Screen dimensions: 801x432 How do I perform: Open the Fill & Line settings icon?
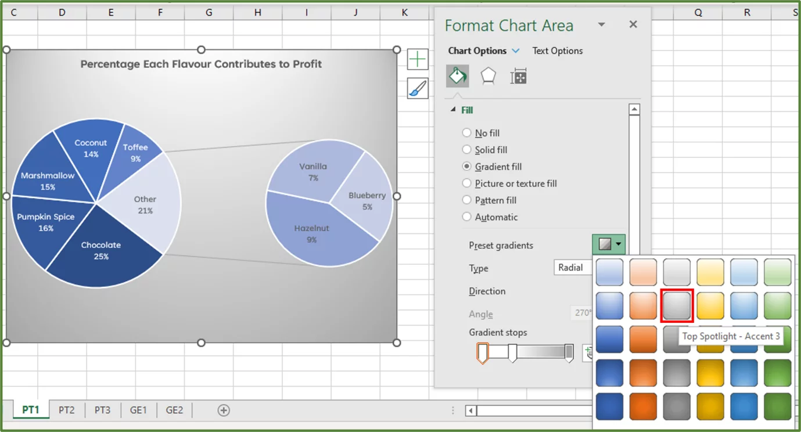point(457,75)
